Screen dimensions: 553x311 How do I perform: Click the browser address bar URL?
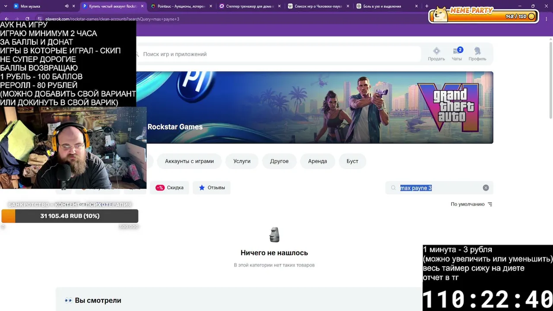point(112,19)
